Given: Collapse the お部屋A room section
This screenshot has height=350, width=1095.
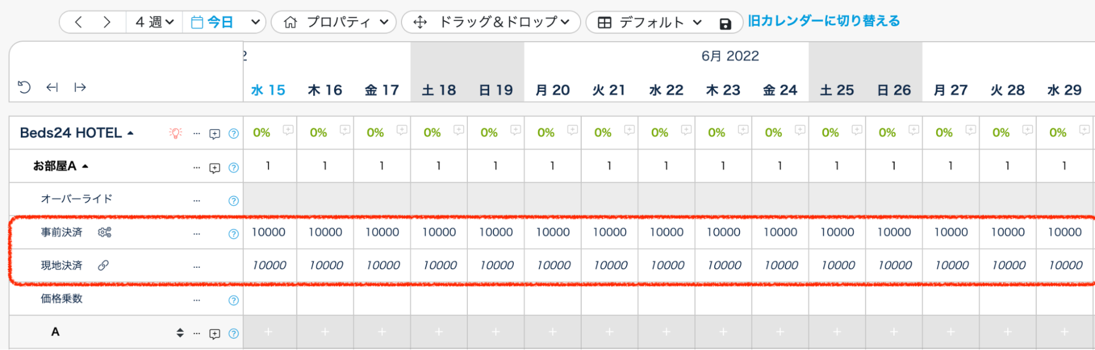Looking at the screenshot, I should (85, 166).
